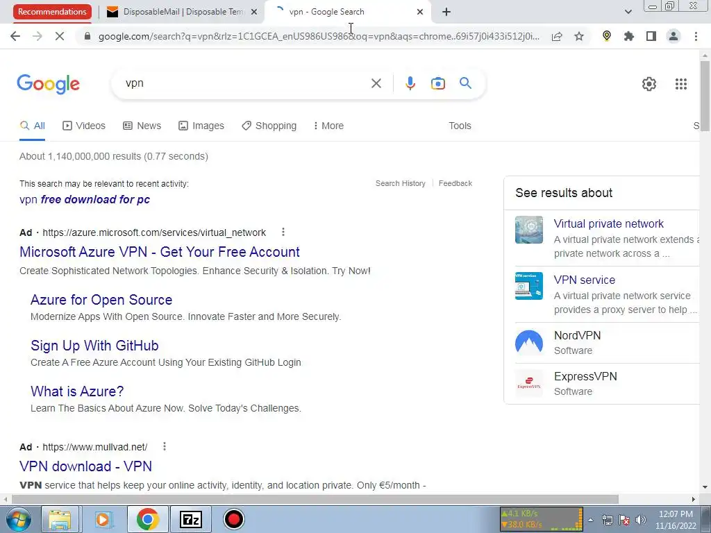Viewport: 711px width, 533px height.
Task: Focus the Google search input field
Action: (245, 83)
